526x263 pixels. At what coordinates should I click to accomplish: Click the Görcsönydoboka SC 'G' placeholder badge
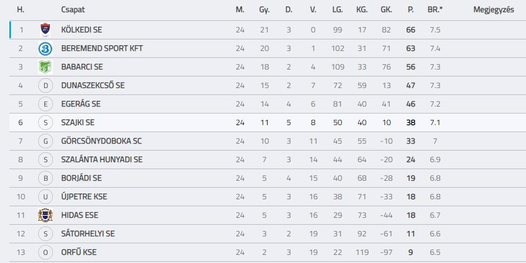pos(46,141)
